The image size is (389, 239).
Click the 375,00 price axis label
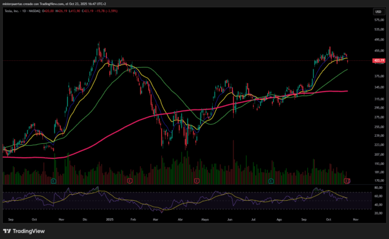(378, 76)
